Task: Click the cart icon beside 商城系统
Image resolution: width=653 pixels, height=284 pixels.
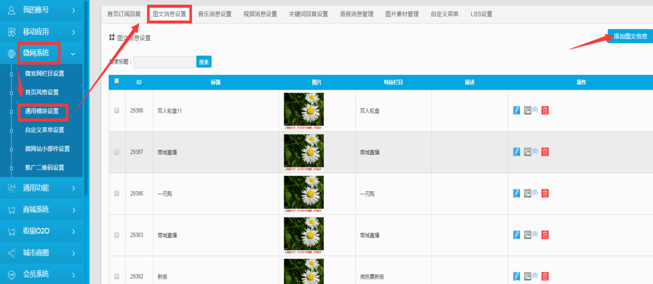Action: [x=11, y=209]
